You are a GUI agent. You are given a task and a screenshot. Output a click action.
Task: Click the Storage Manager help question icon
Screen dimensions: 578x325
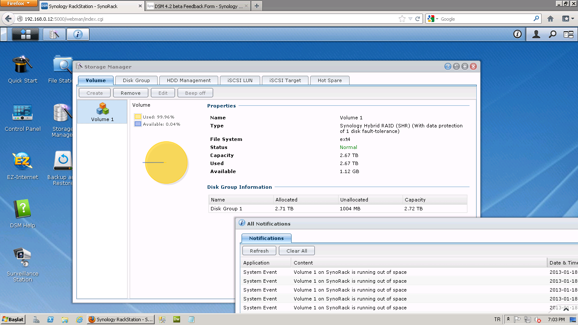click(447, 66)
